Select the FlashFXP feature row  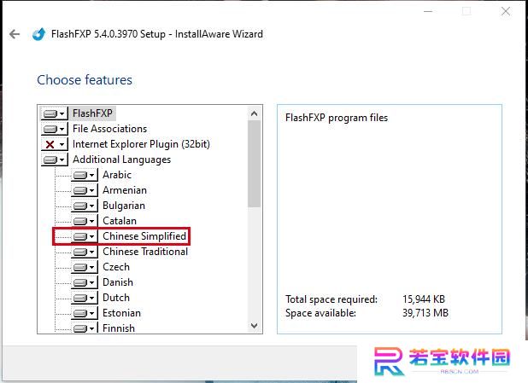(92, 113)
